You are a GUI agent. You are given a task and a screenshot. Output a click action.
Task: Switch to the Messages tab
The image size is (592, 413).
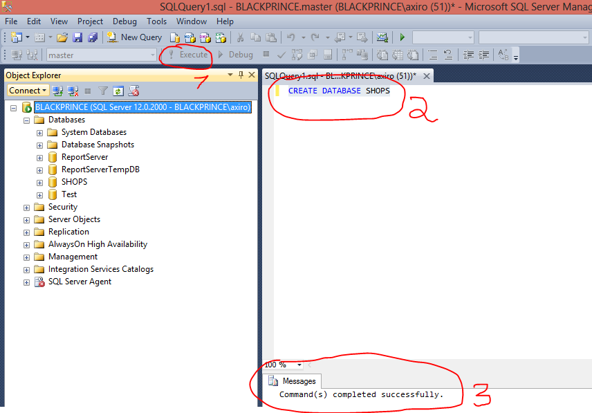(292, 381)
